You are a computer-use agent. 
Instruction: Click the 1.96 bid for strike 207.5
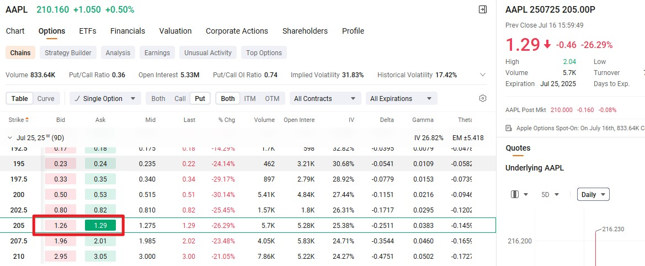[x=61, y=241]
